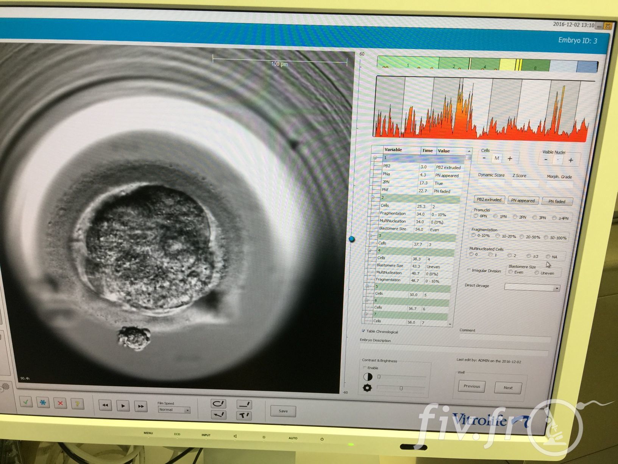Select the Cells 58.0 row
The width and height of the screenshot is (618, 464).
pos(410,322)
